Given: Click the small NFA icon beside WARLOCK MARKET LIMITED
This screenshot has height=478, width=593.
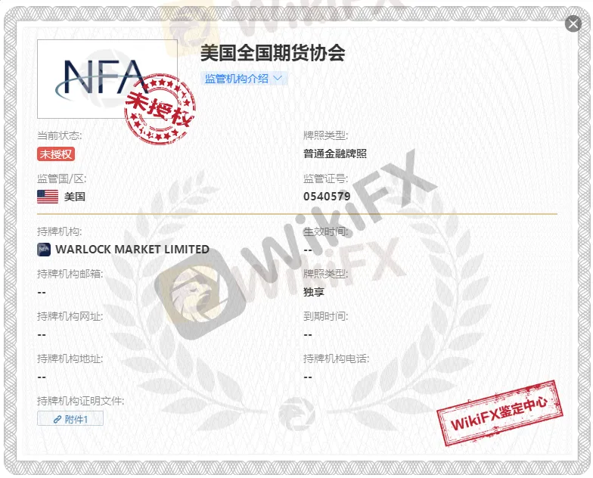Looking at the screenshot, I should pyautogui.click(x=44, y=250).
